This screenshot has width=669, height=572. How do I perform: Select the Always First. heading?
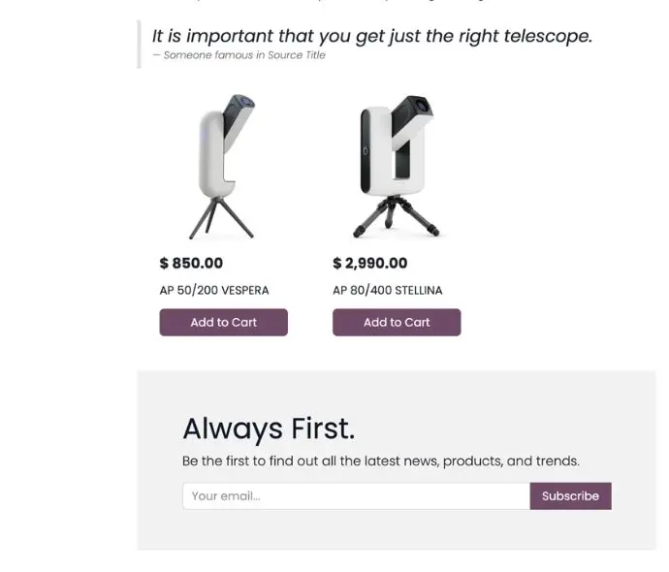(269, 429)
